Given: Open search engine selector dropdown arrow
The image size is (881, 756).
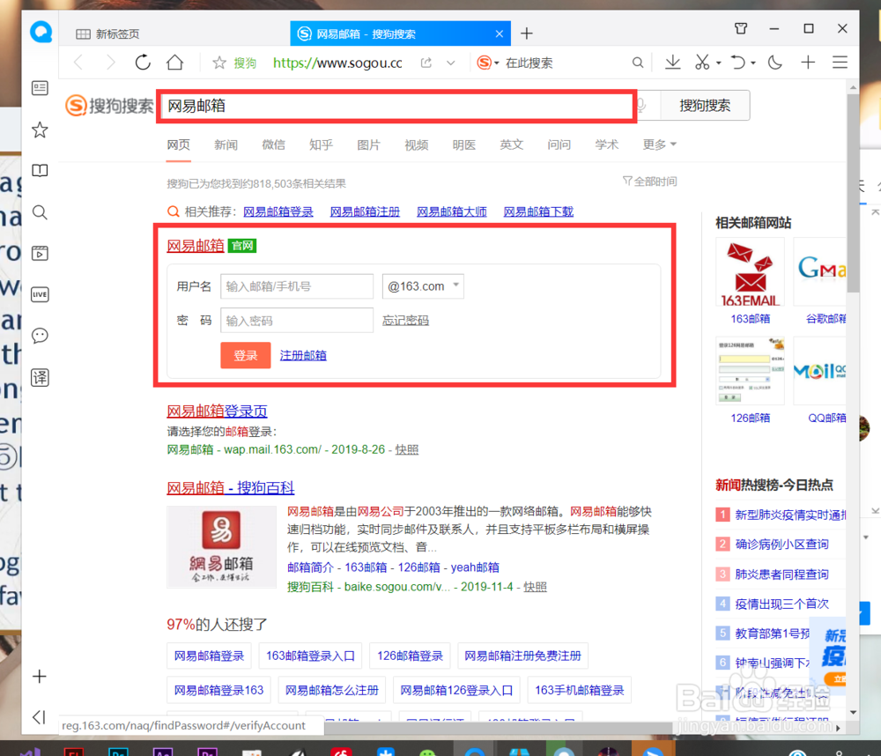Looking at the screenshot, I should pyautogui.click(x=497, y=63).
